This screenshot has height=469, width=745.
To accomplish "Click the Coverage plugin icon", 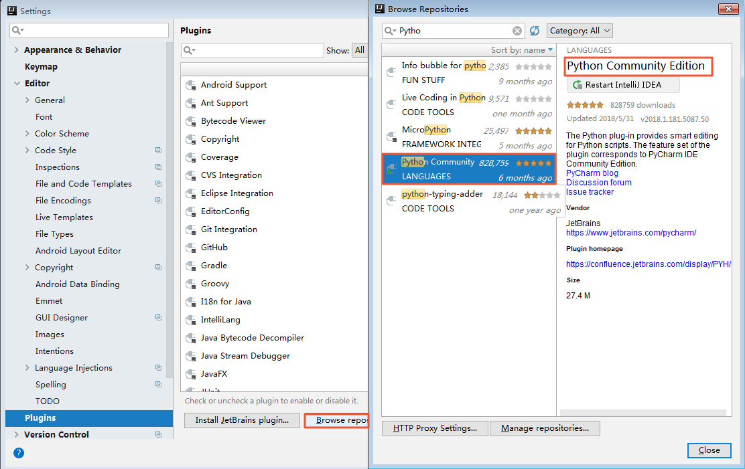I will click(191, 157).
